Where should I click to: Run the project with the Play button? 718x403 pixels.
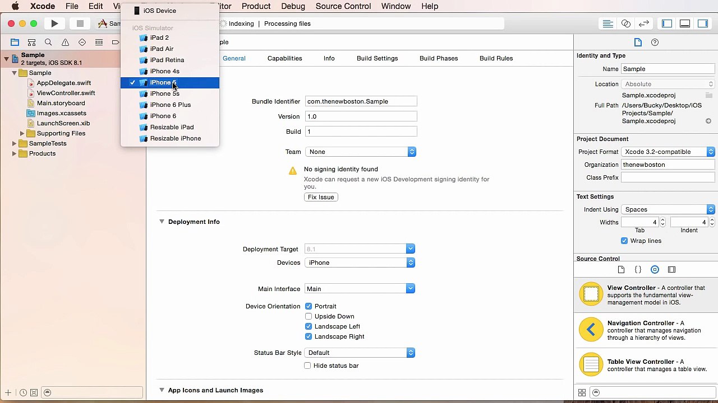pyautogui.click(x=54, y=24)
